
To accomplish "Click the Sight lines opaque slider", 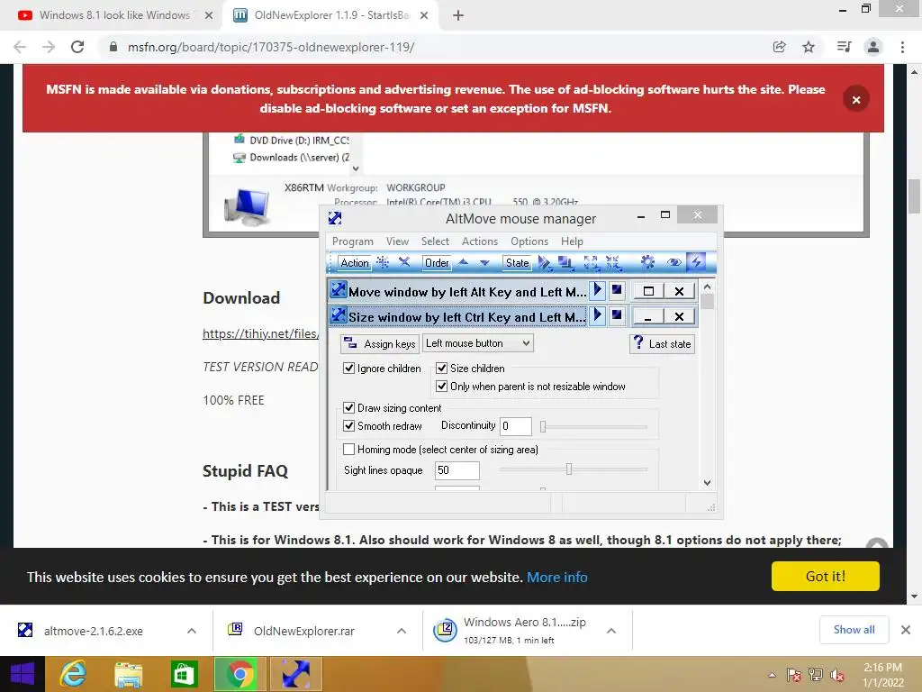I will [574, 469].
